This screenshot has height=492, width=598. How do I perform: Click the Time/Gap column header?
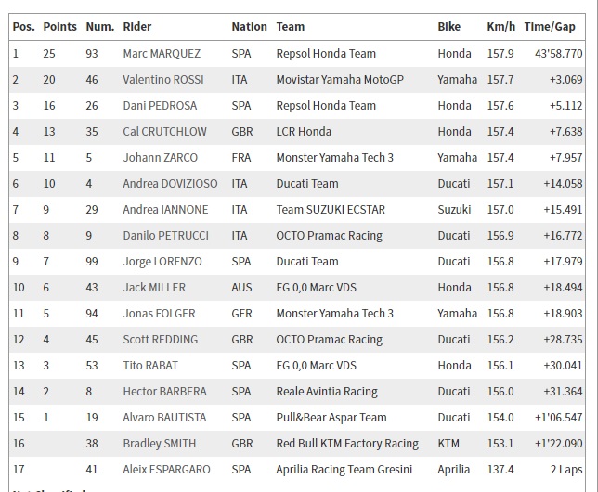point(550,27)
